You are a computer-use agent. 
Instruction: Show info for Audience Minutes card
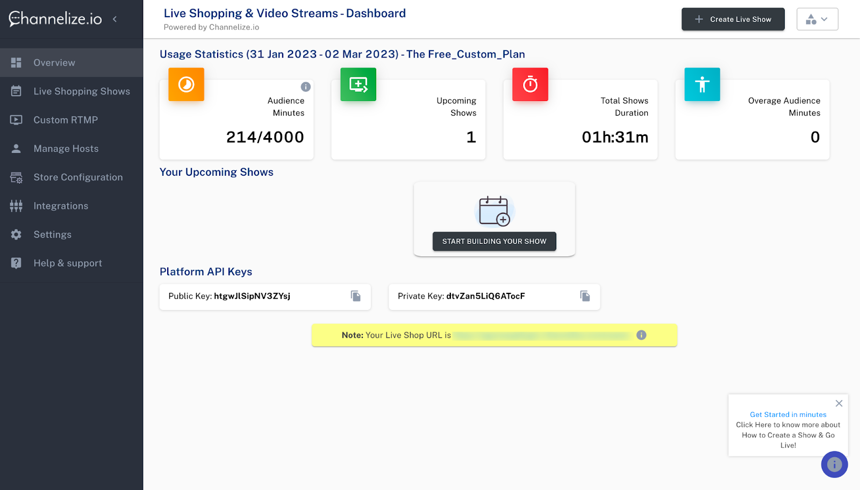[306, 87]
